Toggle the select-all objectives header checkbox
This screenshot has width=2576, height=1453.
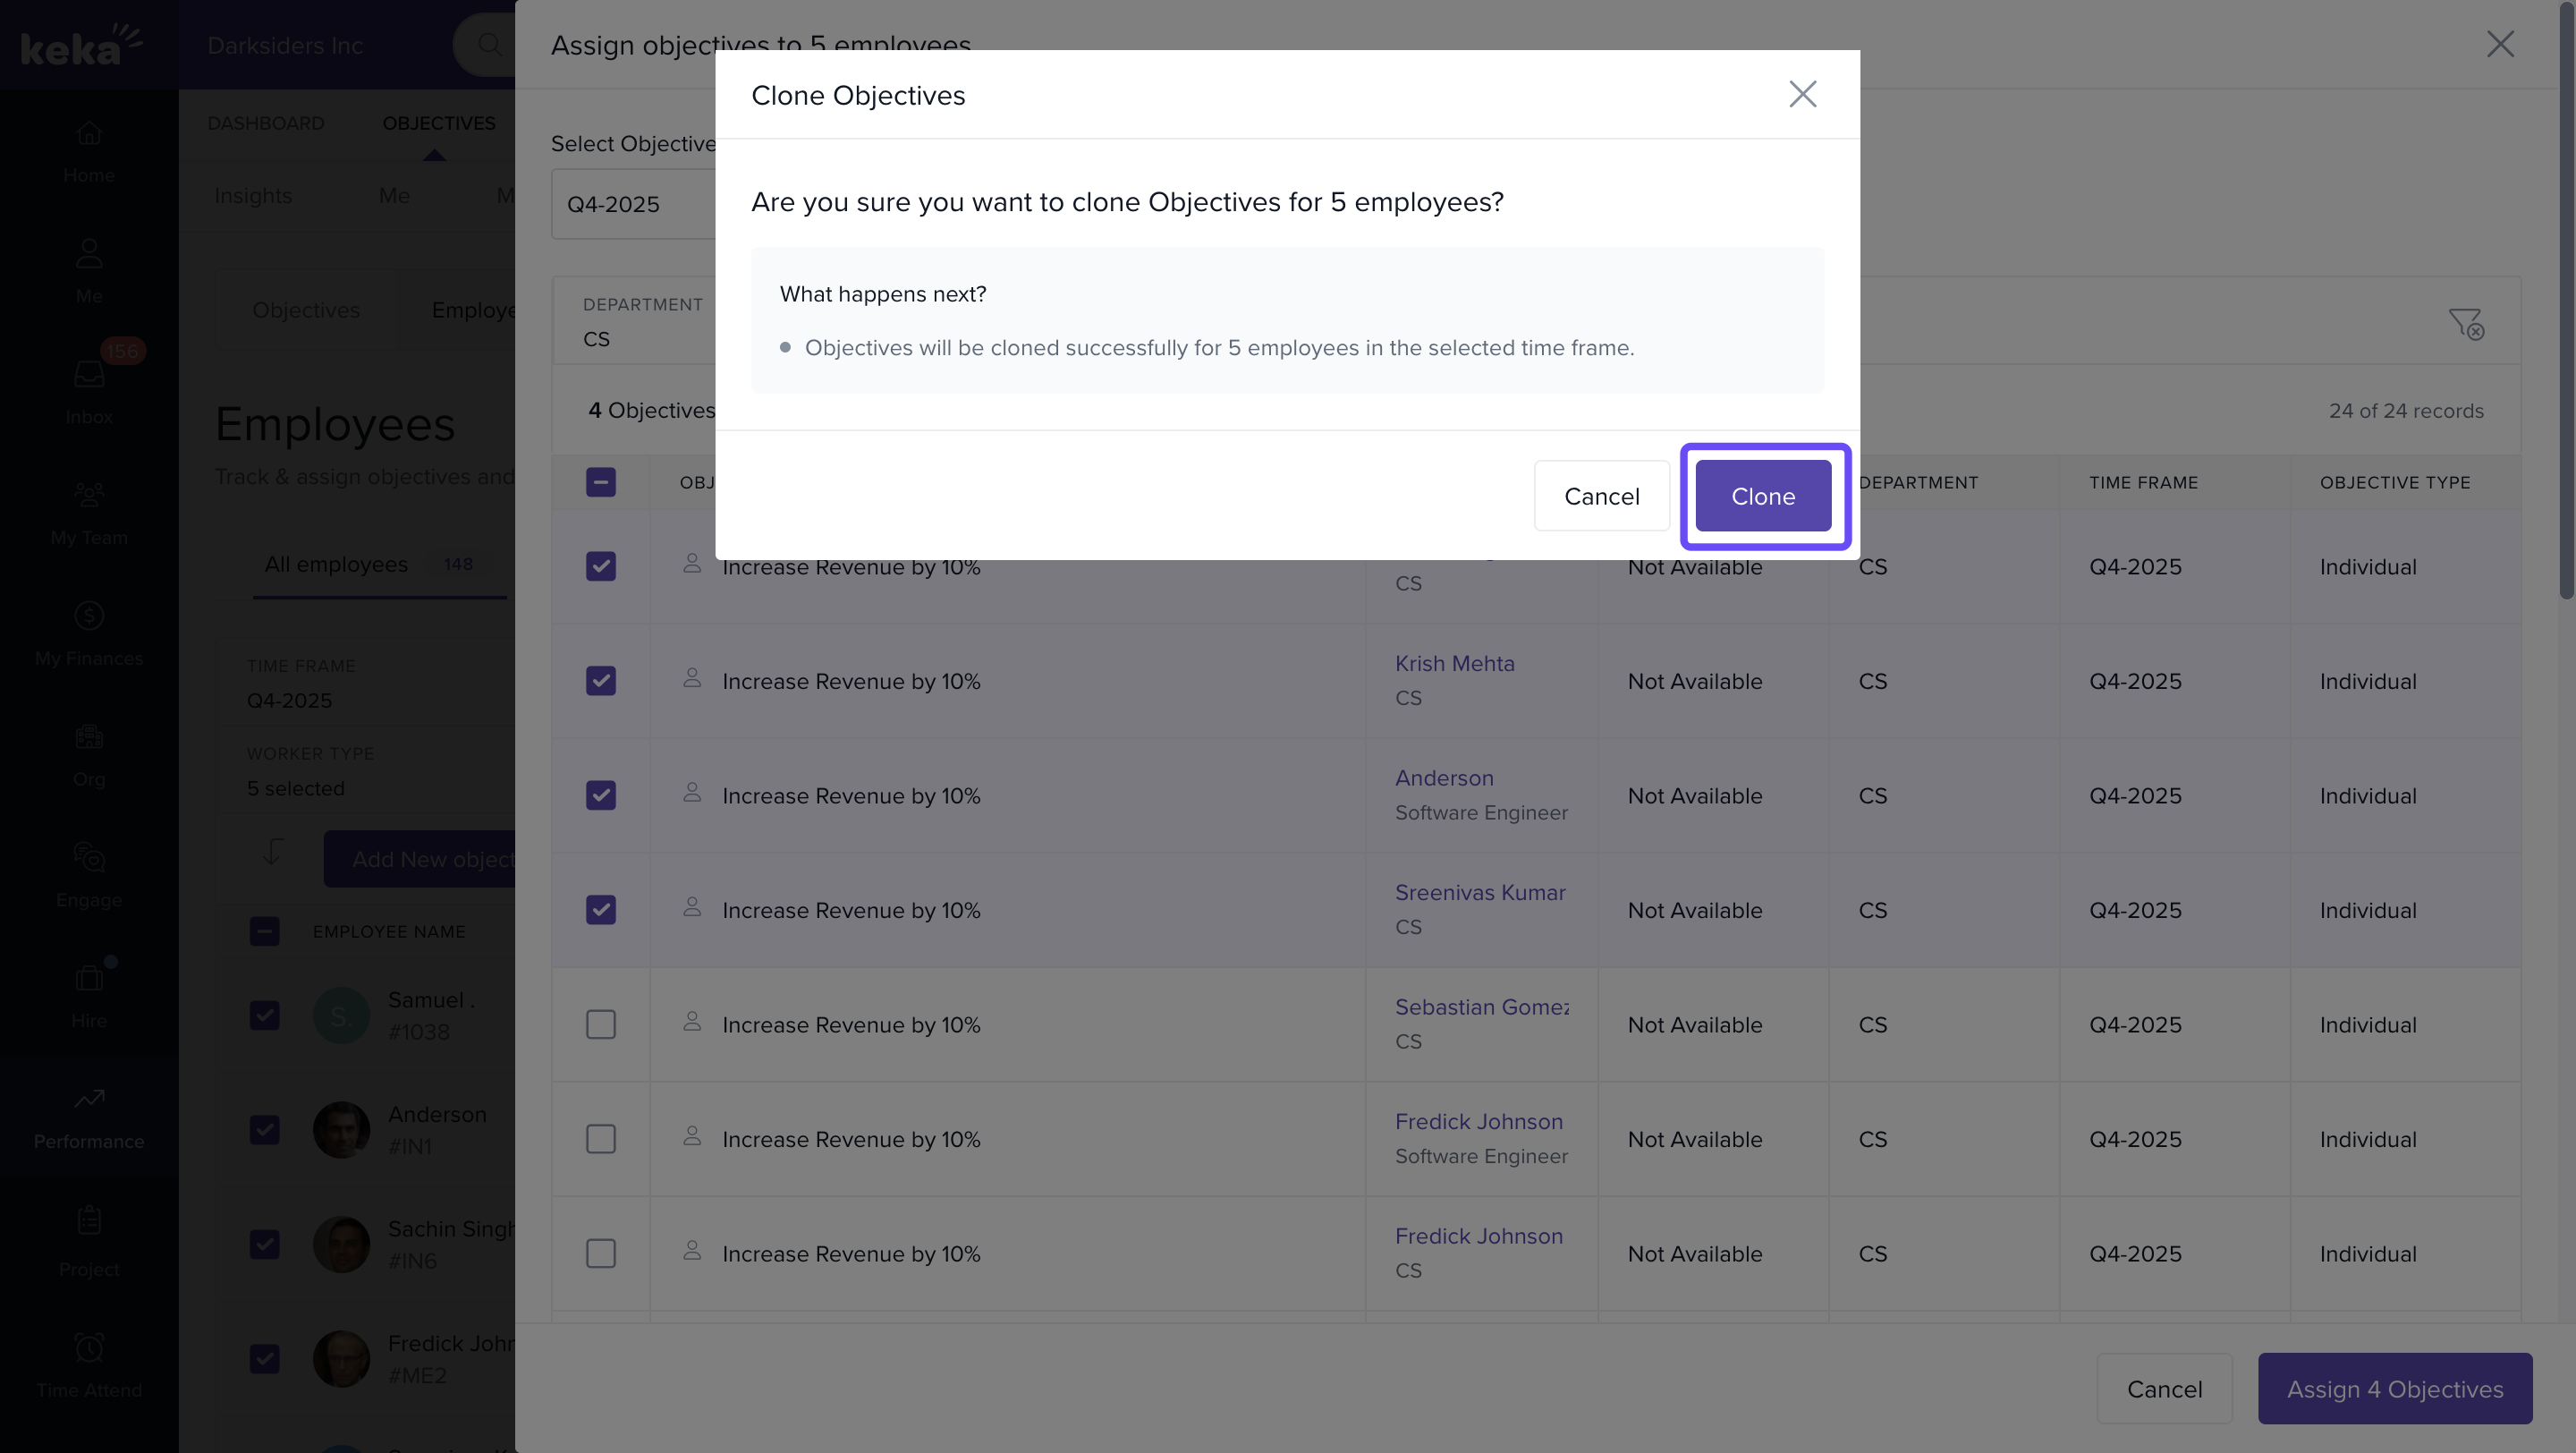[600, 482]
